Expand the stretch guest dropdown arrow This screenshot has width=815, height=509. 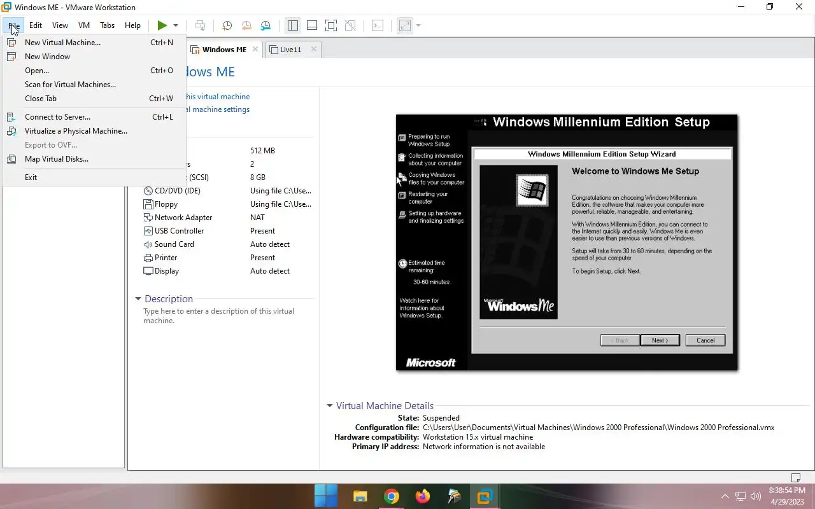tap(418, 25)
